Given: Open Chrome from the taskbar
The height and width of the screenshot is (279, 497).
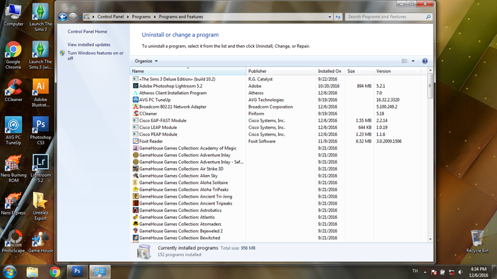Looking at the screenshot, I should tap(55, 272).
